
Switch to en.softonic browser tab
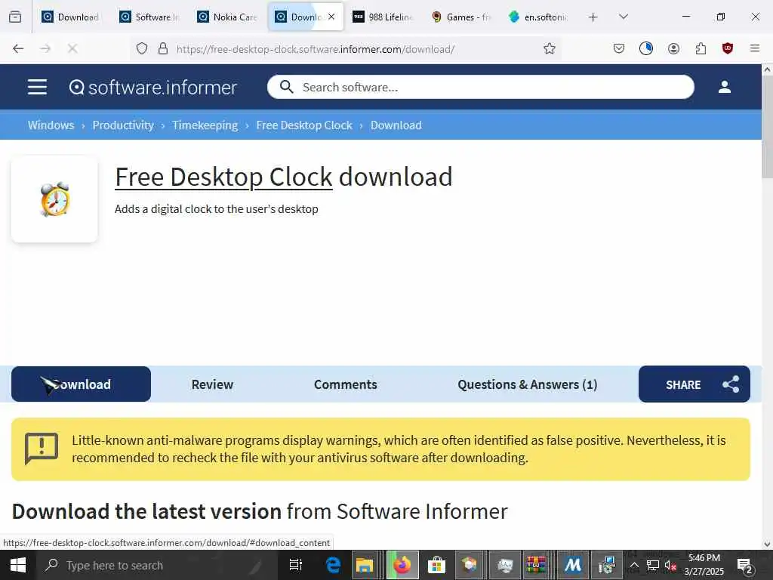click(x=538, y=17)
